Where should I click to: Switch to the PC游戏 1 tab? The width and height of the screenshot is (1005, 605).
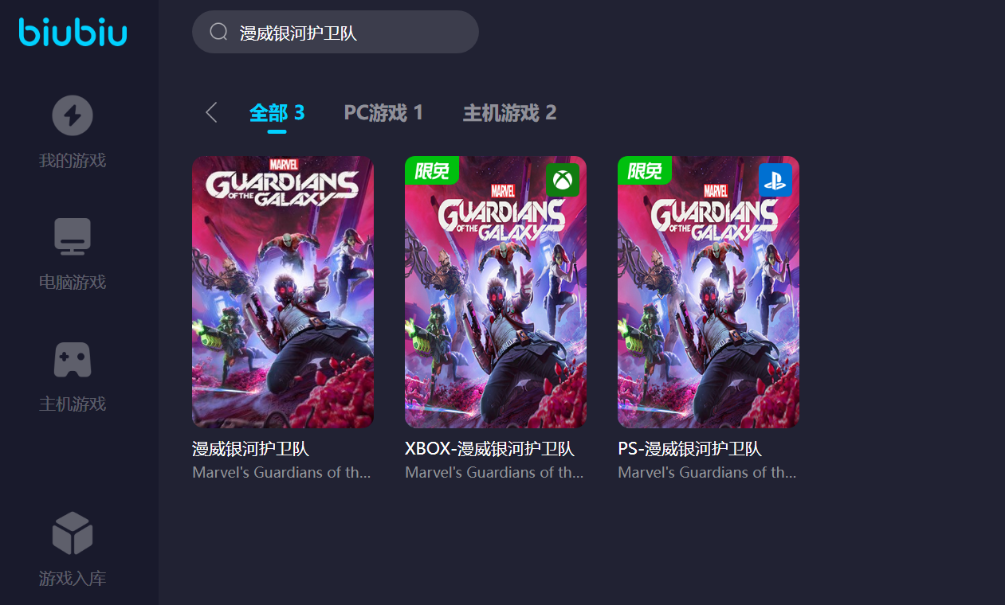click(383, 112)
